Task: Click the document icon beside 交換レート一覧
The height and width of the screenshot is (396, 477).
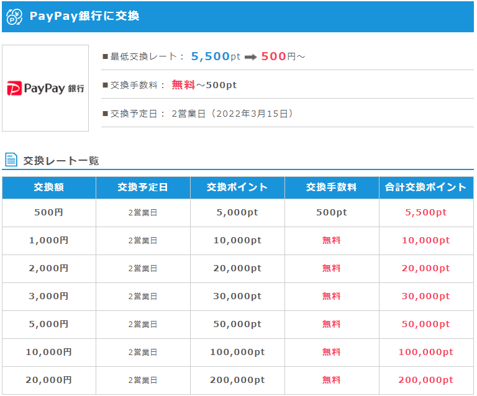Action: pos(11,160)
